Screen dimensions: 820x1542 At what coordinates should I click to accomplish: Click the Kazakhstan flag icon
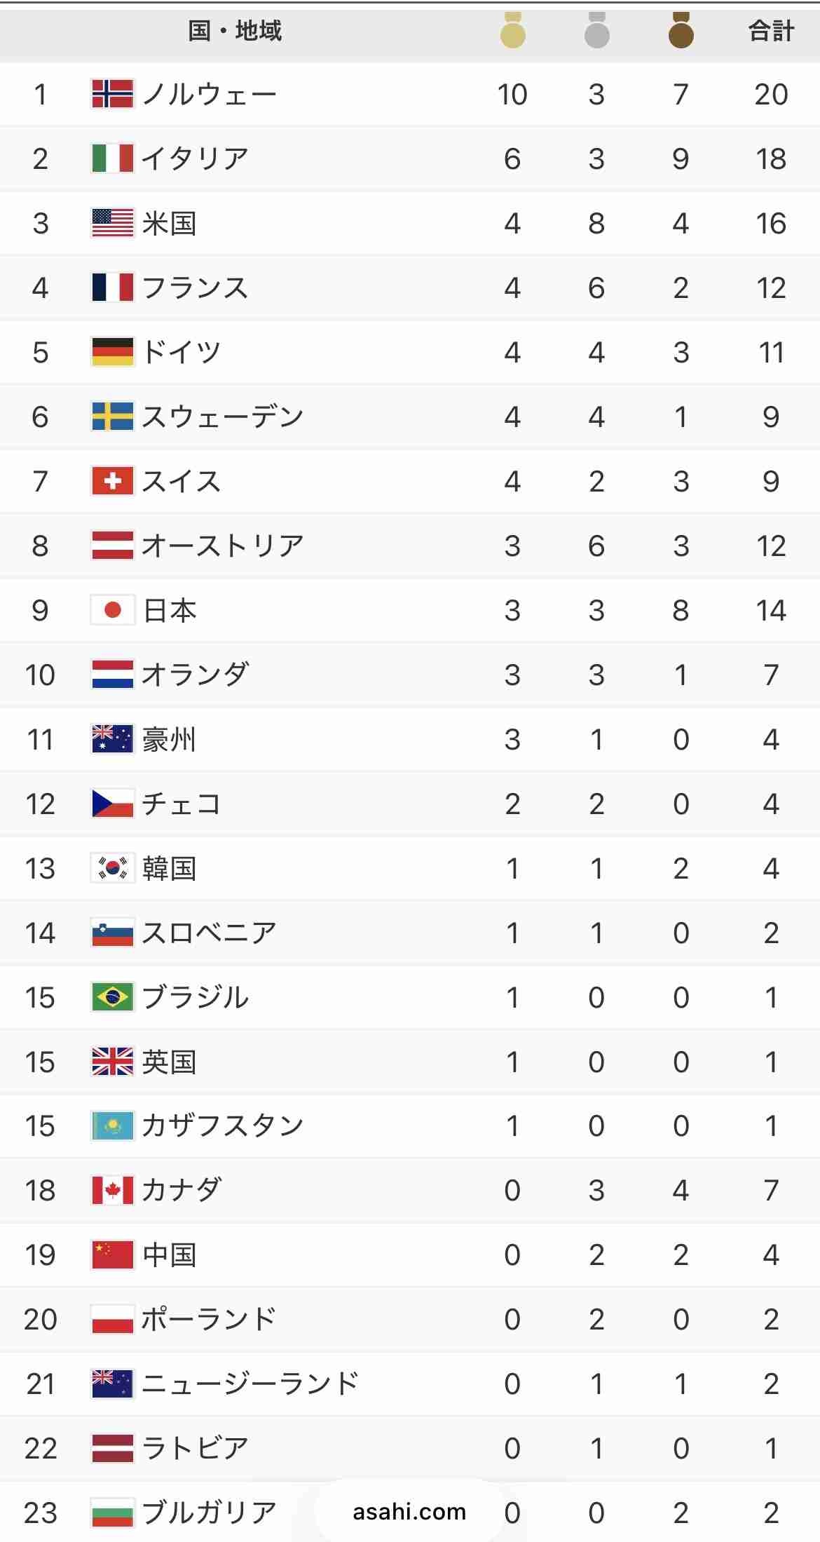pyautogui.click(x=112, y=1126)
